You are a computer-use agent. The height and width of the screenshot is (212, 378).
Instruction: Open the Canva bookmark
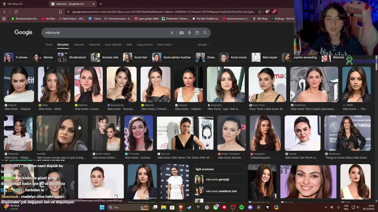pyautogui.click(x=95, y=19)
